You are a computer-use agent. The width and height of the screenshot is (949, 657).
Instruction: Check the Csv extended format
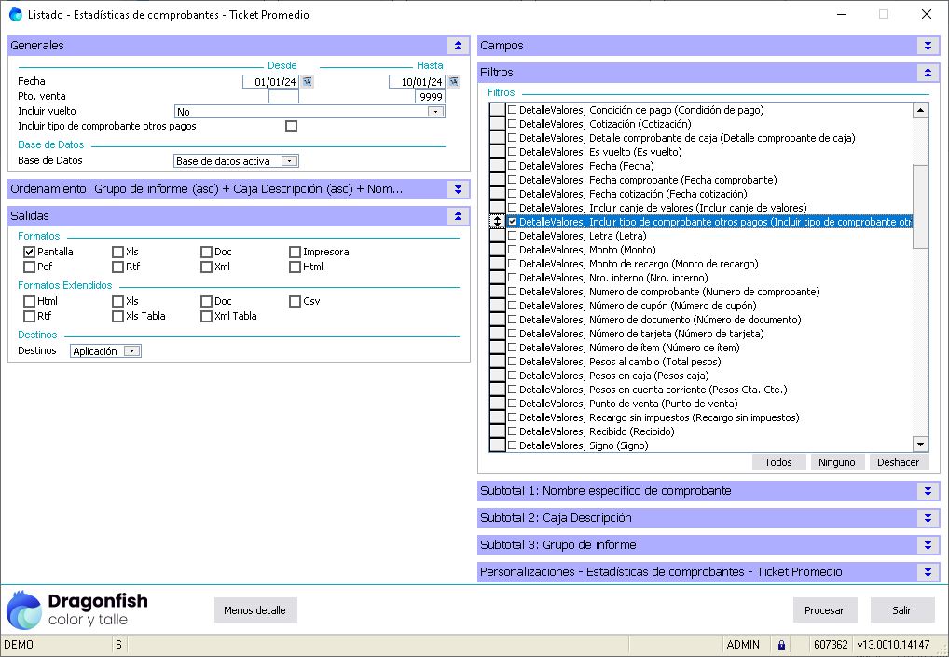coord(295,301)
